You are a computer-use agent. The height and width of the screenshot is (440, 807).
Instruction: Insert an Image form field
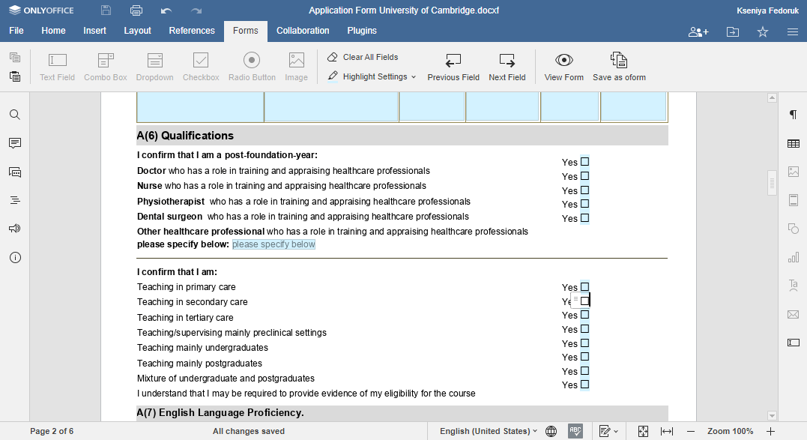(x=297, y=67)
